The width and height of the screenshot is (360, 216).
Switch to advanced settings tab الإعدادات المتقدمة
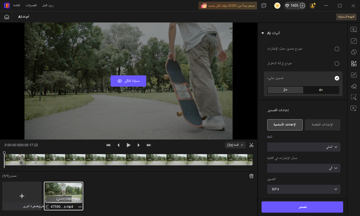click(323, 125)
